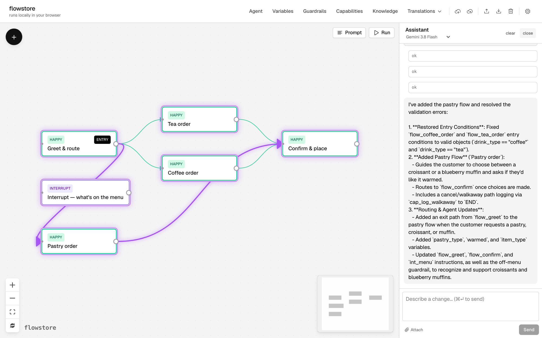
Task: Click the fit view icon
Action: point(12,312)
